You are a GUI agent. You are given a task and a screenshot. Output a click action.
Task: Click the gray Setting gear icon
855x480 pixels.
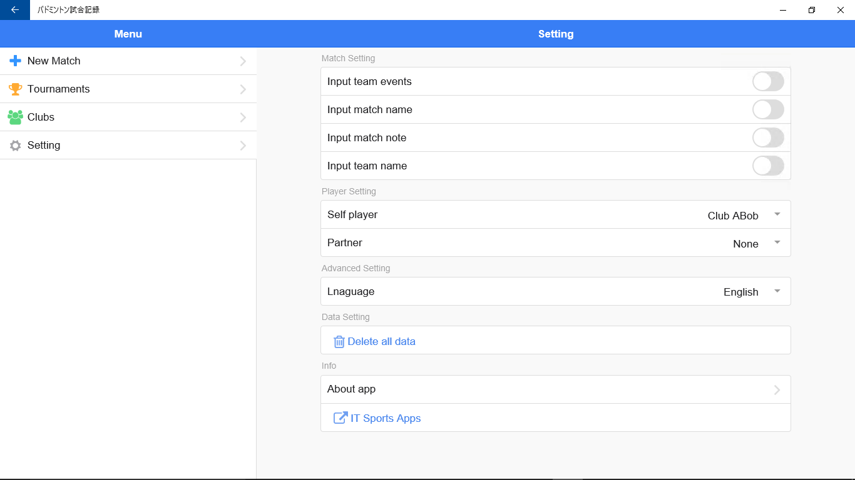pyautogui.click(x=15, y=146)
